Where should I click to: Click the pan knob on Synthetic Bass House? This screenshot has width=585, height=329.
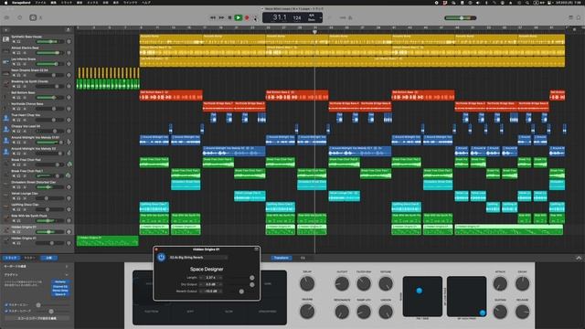click(x=69, y=41)
